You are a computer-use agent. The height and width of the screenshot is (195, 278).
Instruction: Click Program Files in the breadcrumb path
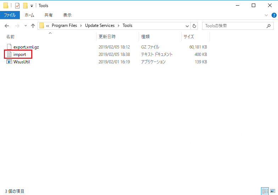64,25
